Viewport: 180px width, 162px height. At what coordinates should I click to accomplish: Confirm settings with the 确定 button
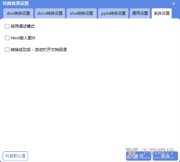tap(139, 156)
